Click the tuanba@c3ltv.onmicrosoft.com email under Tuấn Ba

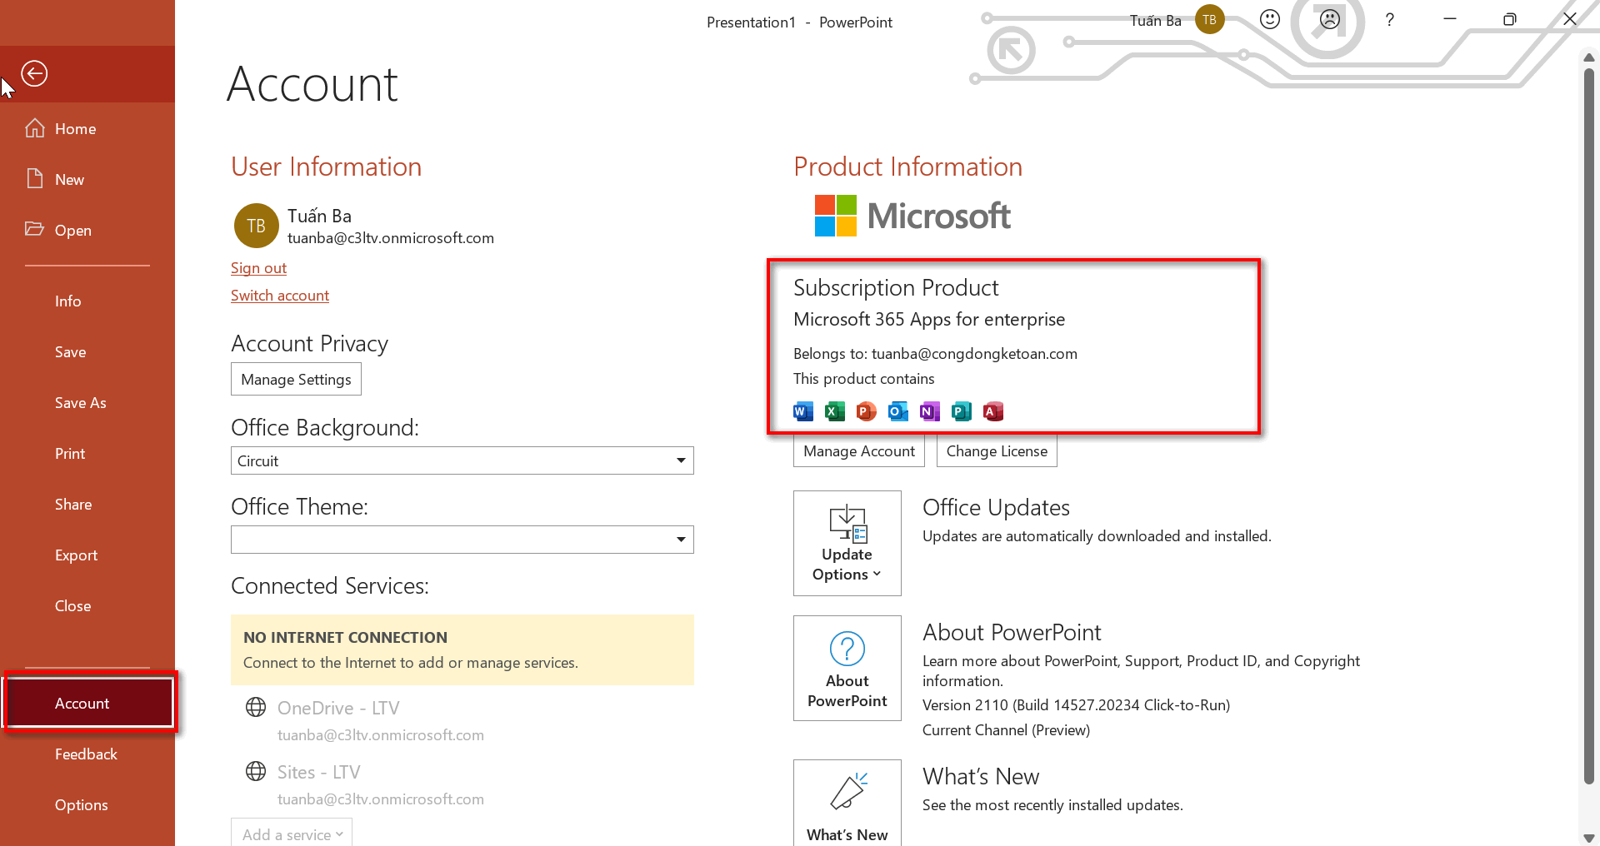point(391,238)
